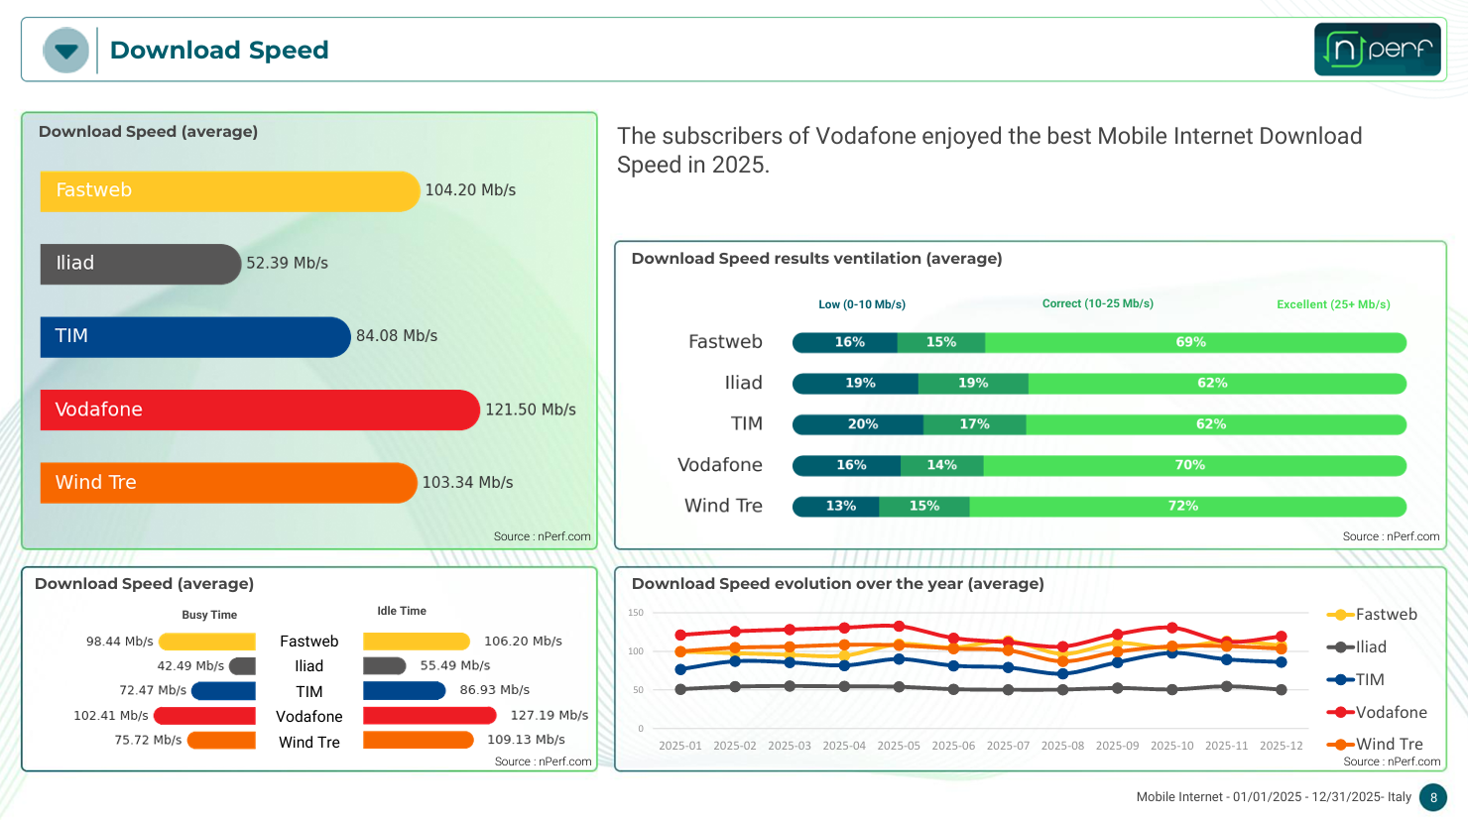
Task: Click the yellow Fastweb average speed bar
Action: [230, 191]
